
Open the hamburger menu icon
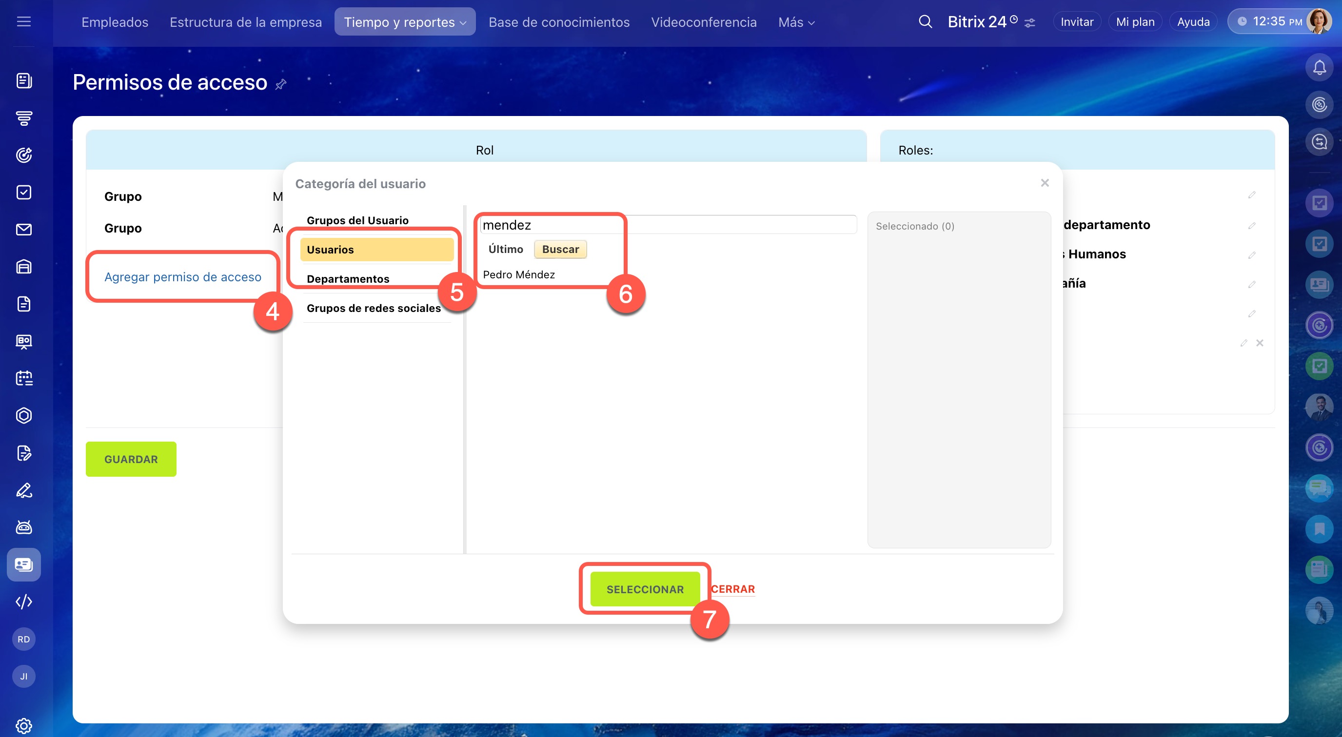24,22
